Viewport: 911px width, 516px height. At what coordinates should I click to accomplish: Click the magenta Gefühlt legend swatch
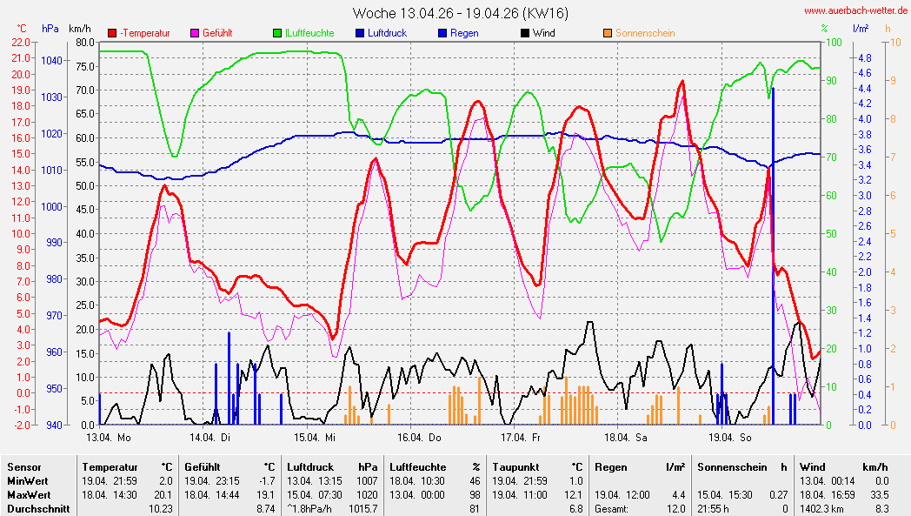click(x=196, y=33)
